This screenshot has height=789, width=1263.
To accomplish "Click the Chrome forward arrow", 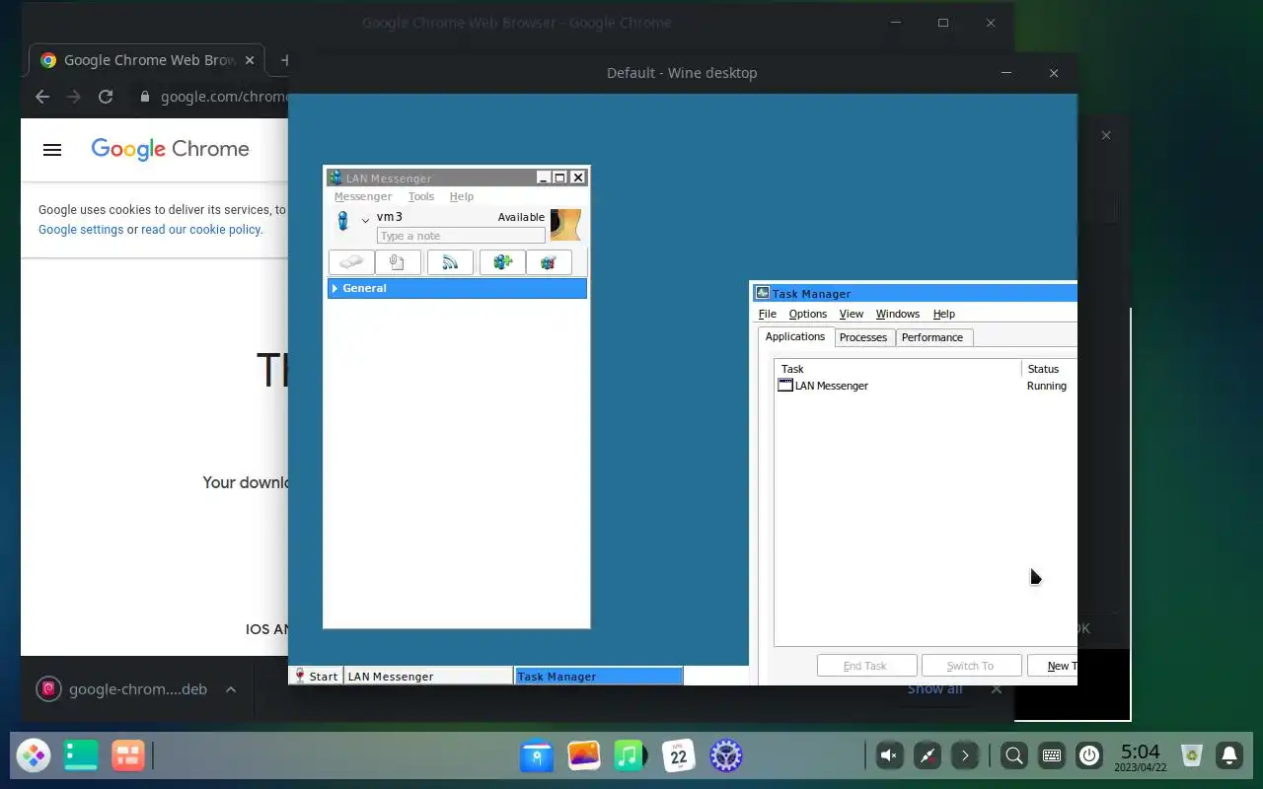I will tap(74, 97).
